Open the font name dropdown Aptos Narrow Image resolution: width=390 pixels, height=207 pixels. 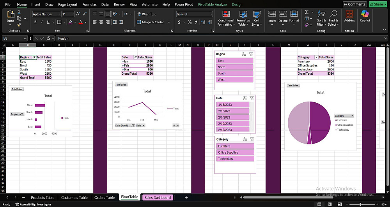point(59,14)
